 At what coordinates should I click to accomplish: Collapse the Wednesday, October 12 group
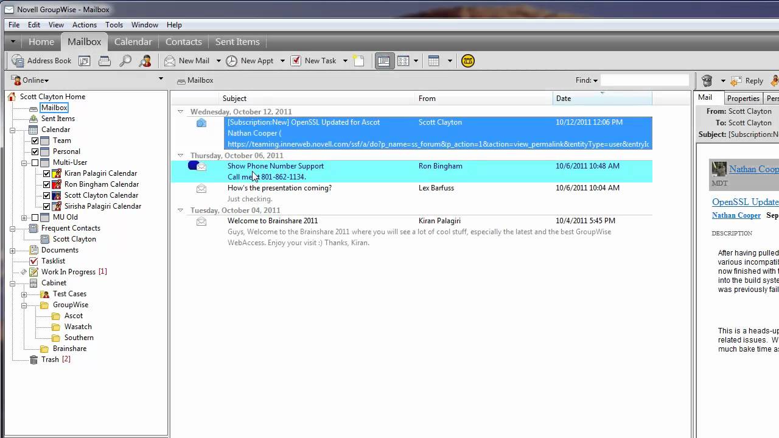(x=180, y=112)
